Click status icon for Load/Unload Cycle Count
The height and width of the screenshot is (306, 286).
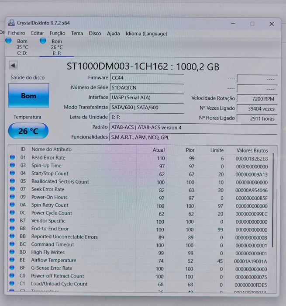point(12,283)
